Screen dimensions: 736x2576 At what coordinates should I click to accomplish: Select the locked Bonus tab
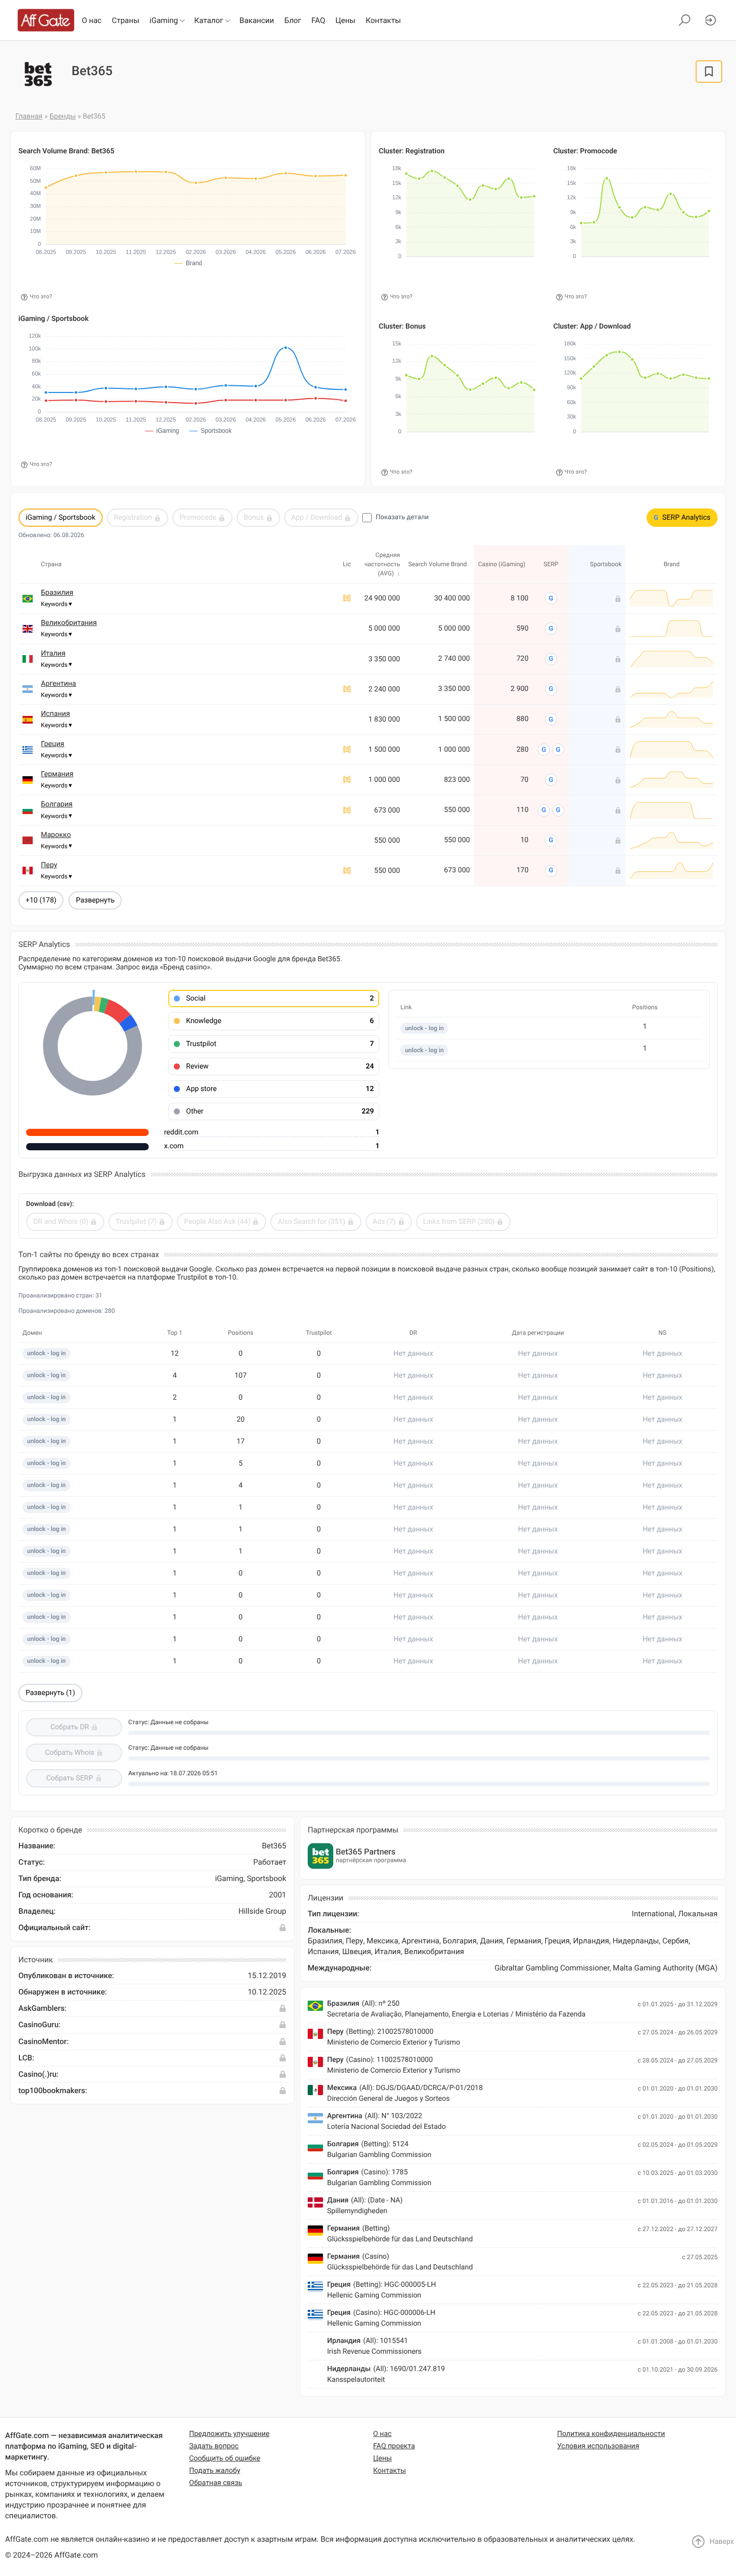tap(257, 517)
